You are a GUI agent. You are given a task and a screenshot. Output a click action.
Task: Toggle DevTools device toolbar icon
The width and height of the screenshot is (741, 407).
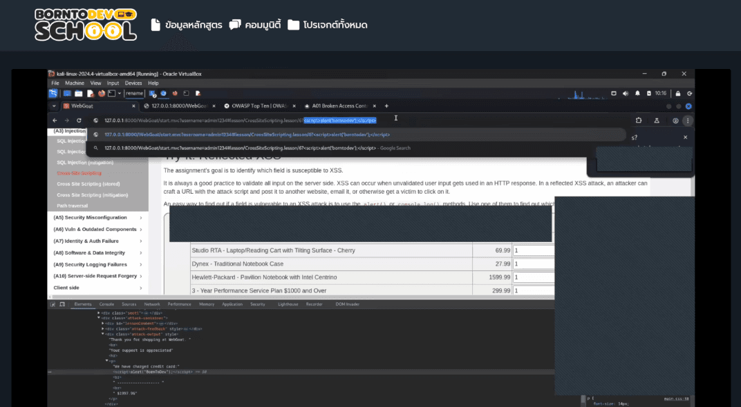click(62, 304)
